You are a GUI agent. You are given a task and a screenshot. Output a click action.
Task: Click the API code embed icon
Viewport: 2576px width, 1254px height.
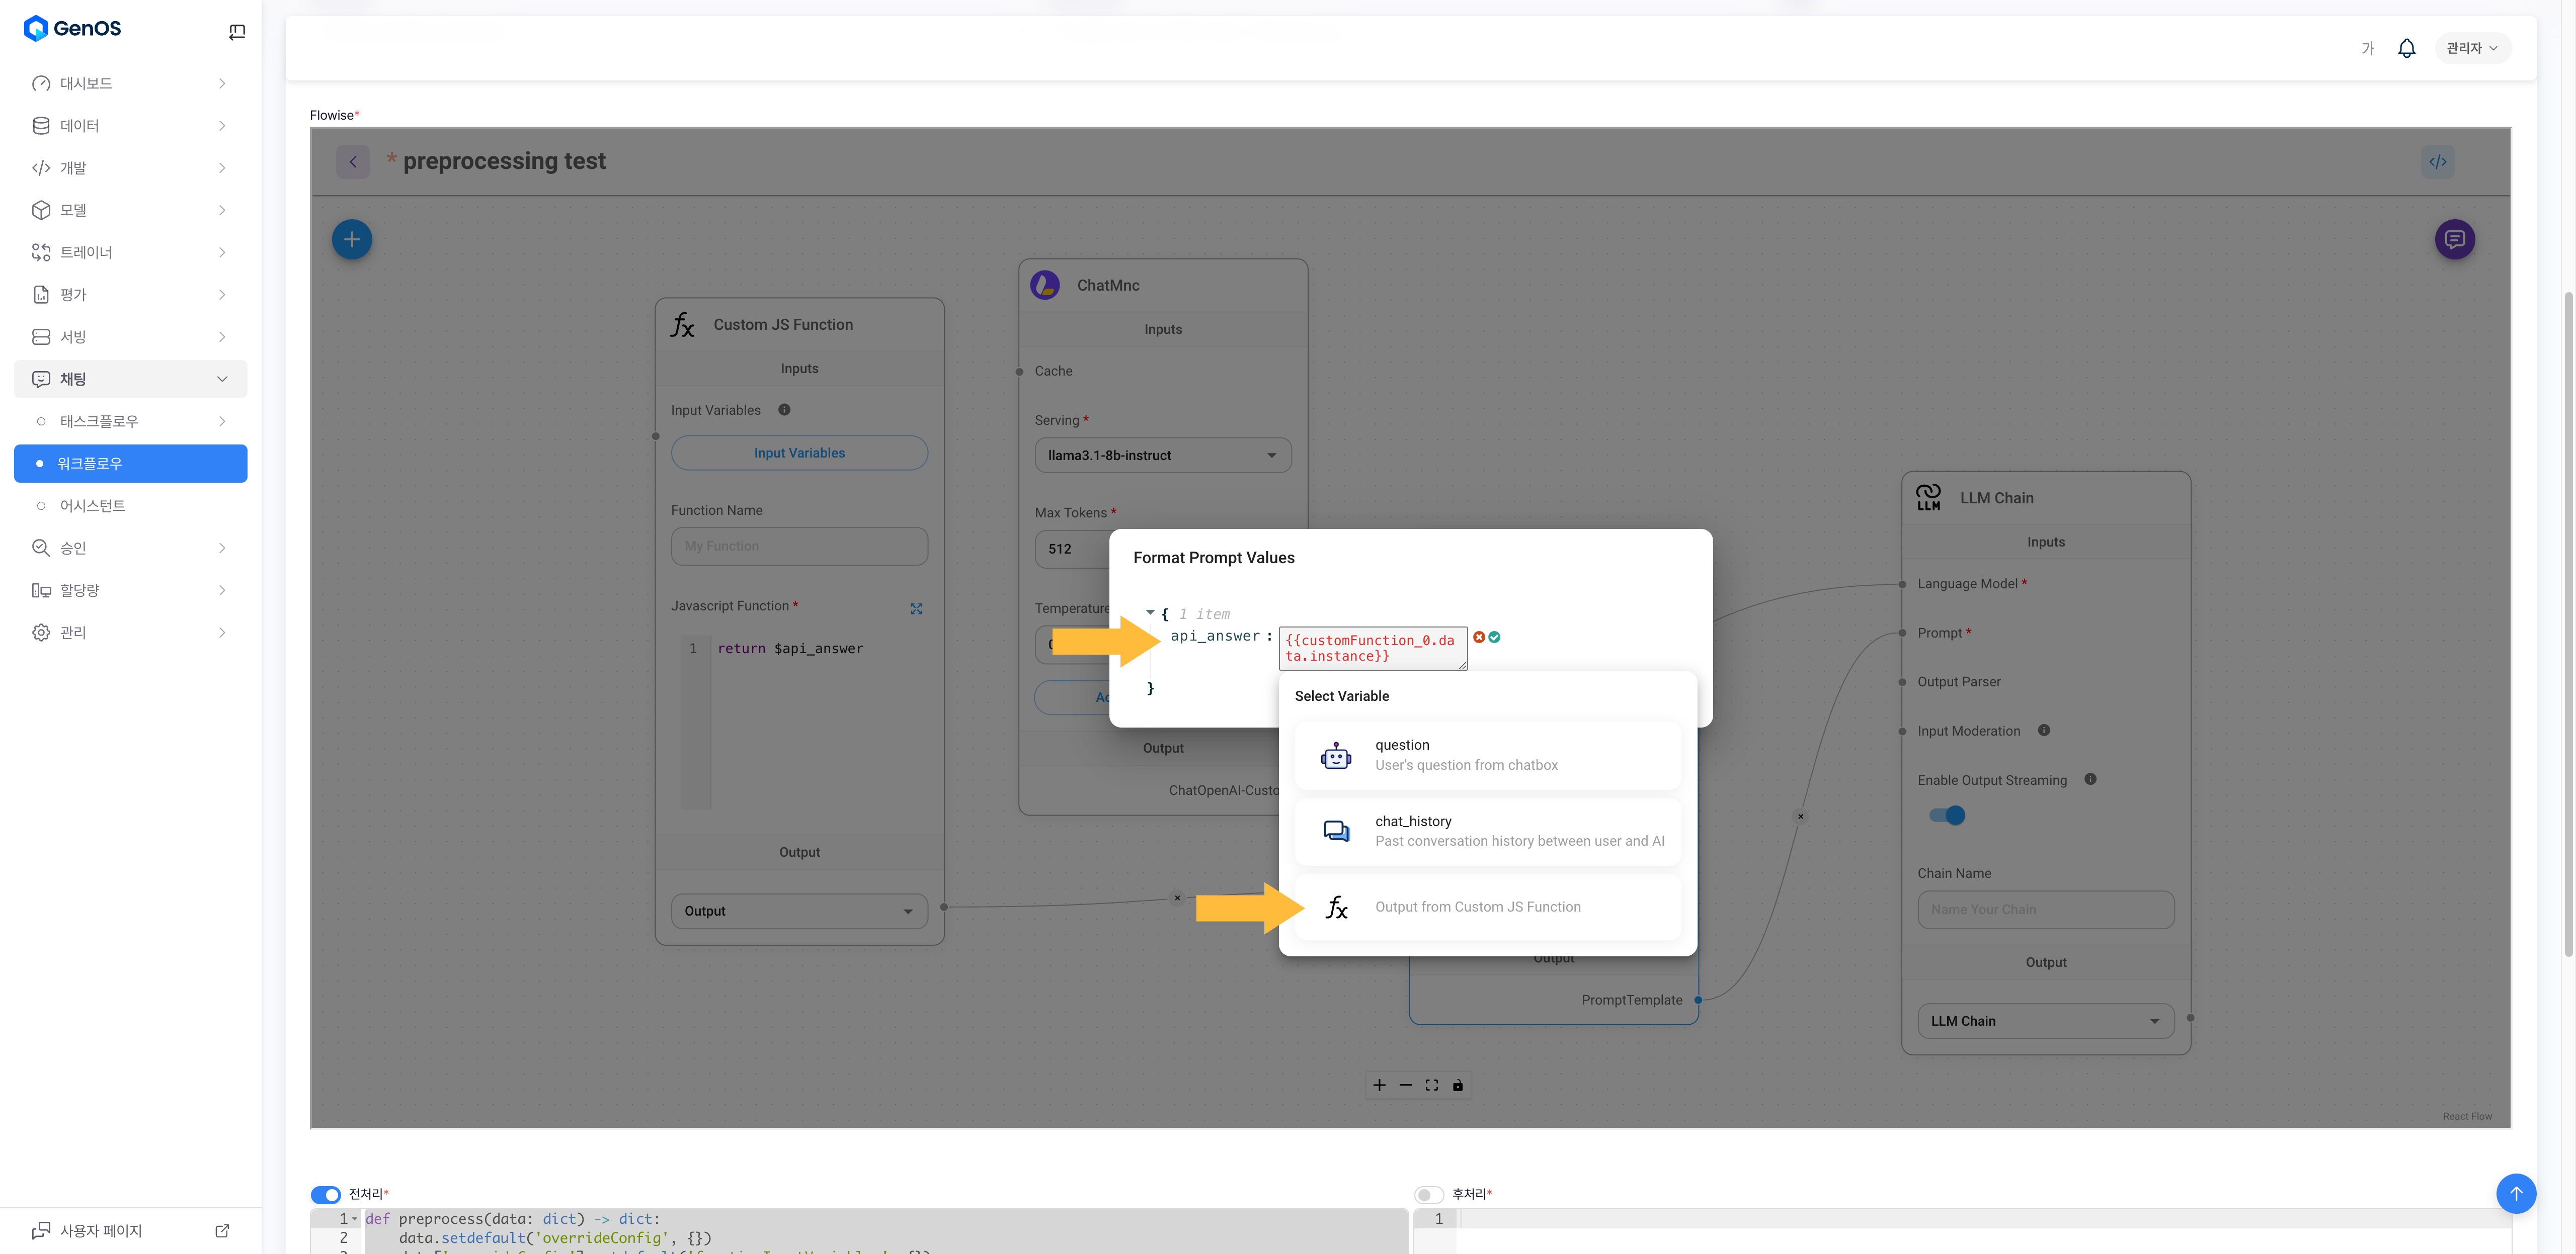click(x=2437, y=162)
